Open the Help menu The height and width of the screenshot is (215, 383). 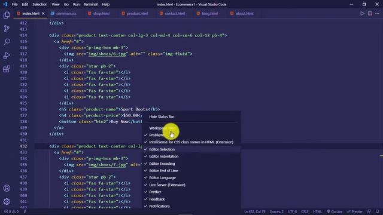tap(105, 4)
